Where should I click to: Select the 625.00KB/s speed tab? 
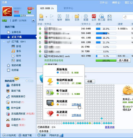47,8
